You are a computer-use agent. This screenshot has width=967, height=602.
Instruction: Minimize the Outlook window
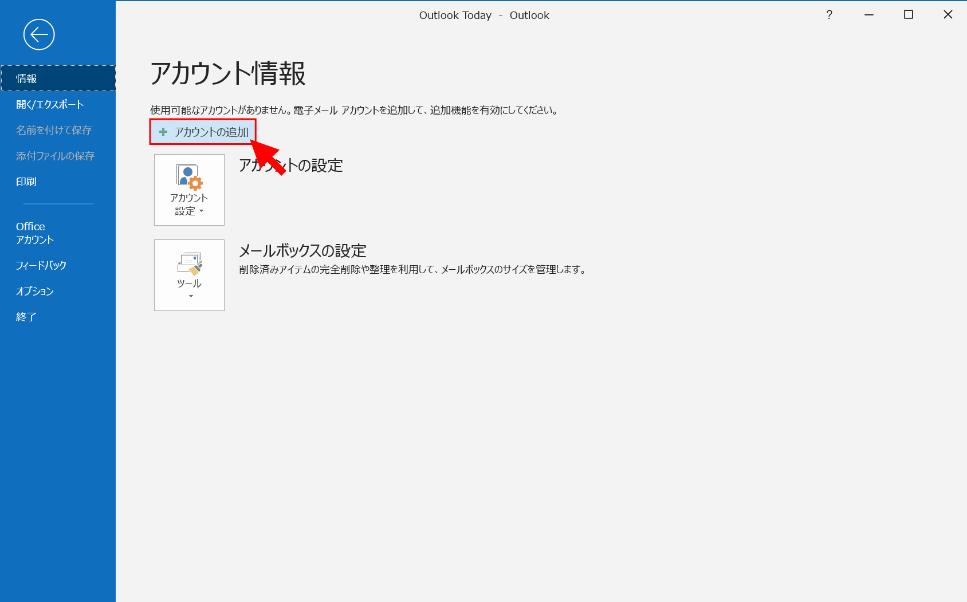[868, 15]
